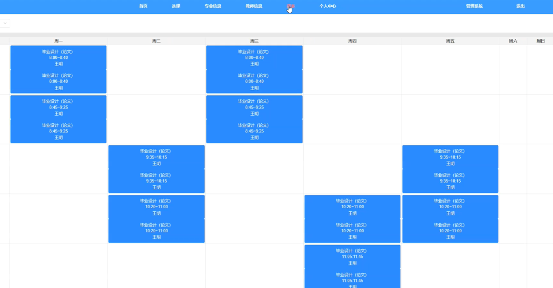Image resolution: width=553 pixels, height=288 pixels.
Task: Select lower 周五 9:35~10:15 course card
Action: pyautogui.click(x=451, y=181)
